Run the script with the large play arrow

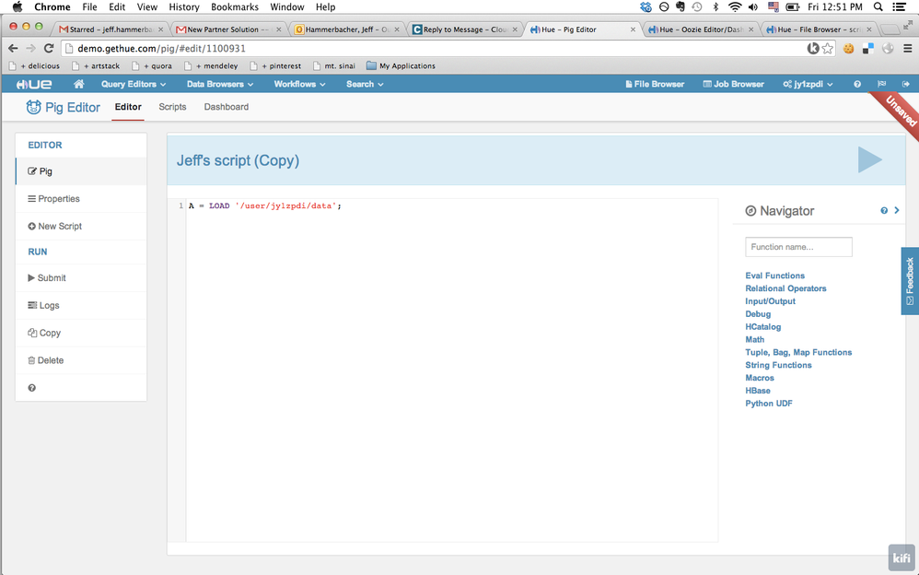(870, 159)
